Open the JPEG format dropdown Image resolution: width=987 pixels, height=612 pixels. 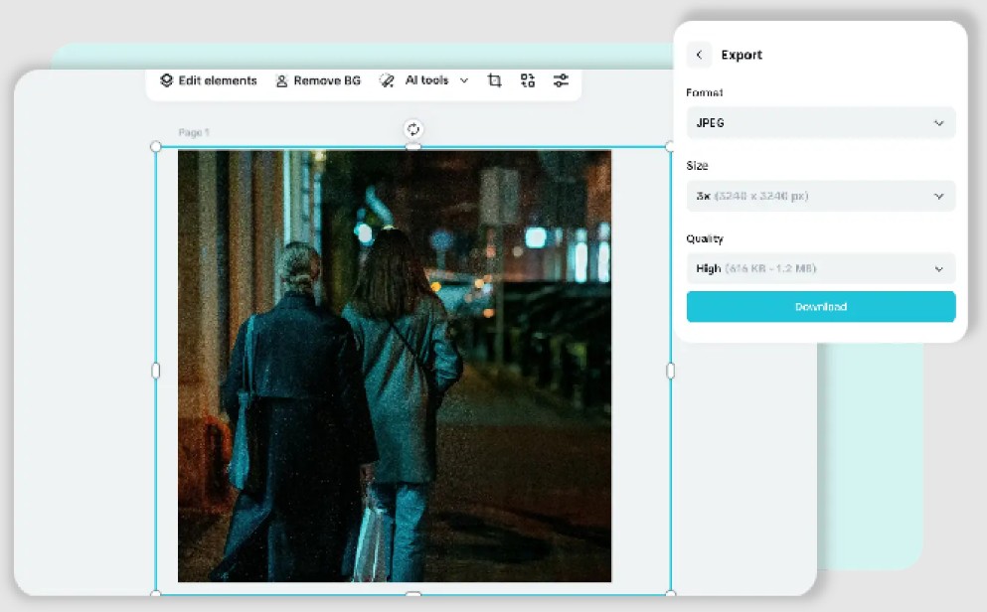coord(820,123)
